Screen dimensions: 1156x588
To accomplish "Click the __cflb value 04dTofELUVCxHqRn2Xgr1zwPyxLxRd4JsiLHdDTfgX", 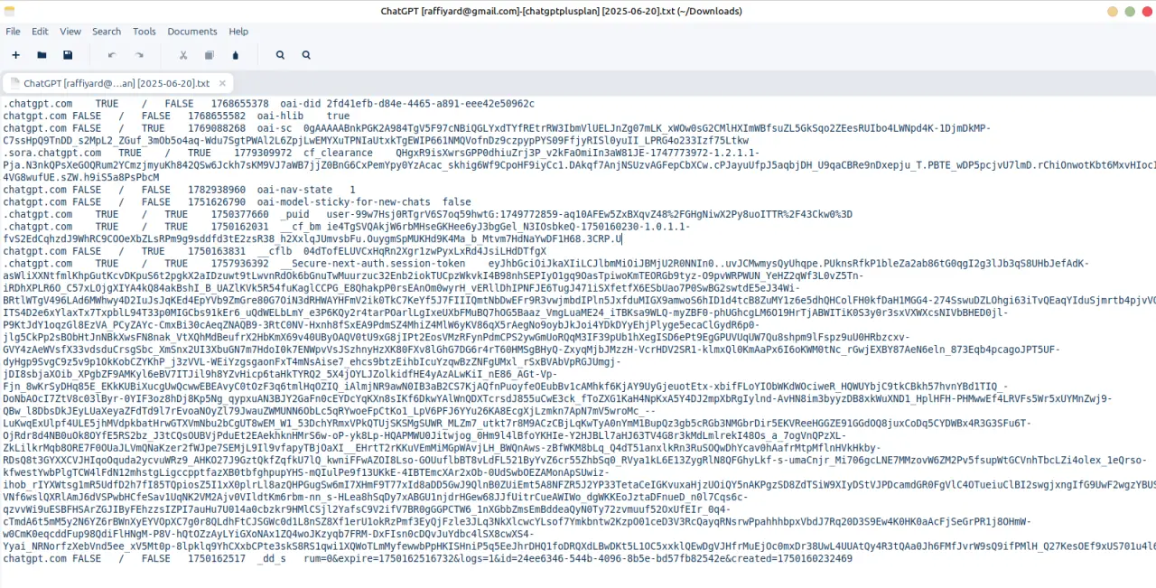I will (424, 251).
